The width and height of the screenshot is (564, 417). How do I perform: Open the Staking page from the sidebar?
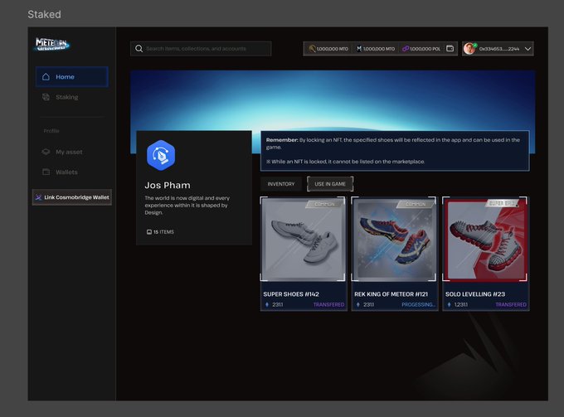(x=66, y=97)
